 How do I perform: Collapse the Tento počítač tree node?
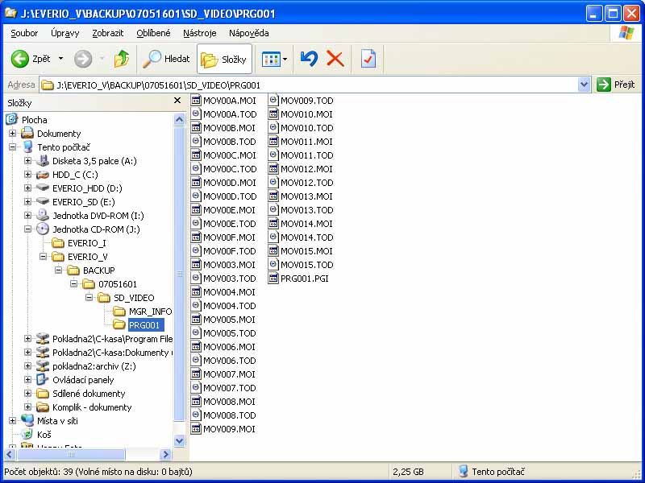12,147
